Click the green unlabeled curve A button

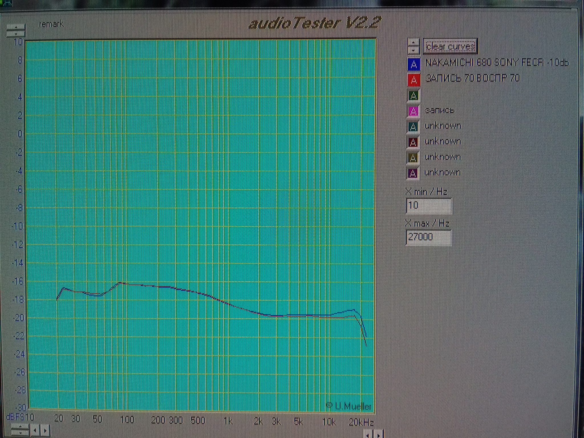point(413,96)
